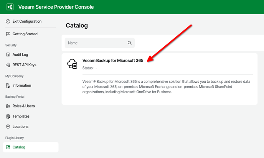The image size is (264, 158).
Task: Click the Getting Started flag icon
Action: pyautogui.click(x=8, y=34)
